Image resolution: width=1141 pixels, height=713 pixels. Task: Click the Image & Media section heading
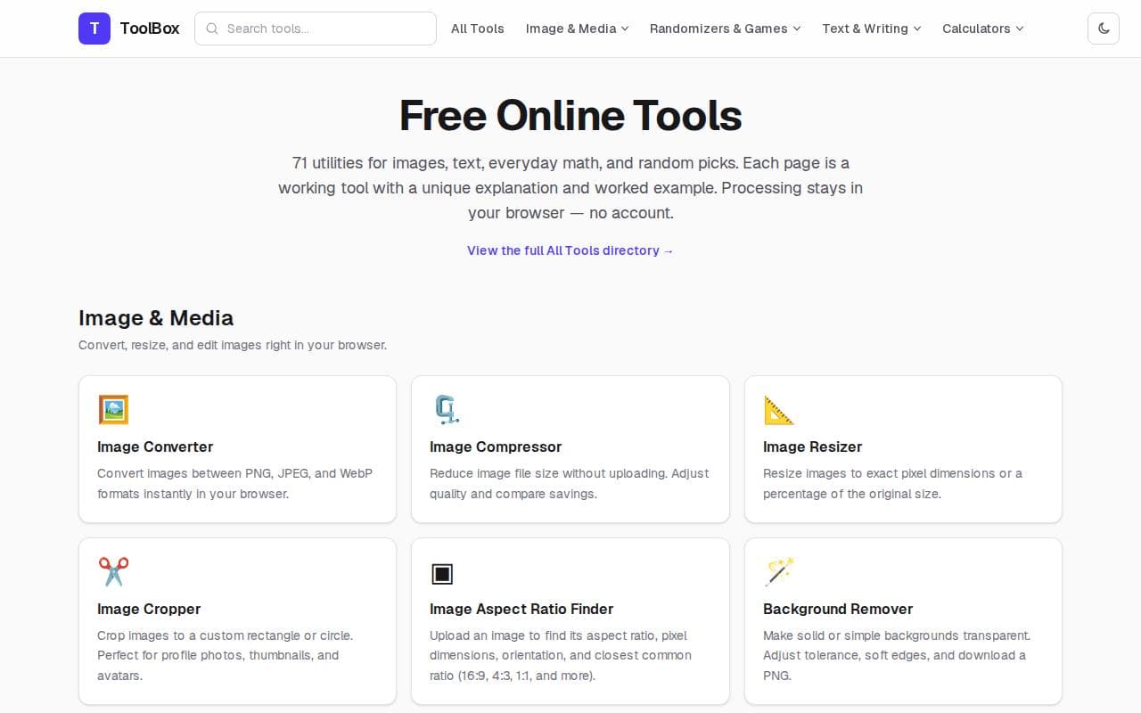click(156, 318)
